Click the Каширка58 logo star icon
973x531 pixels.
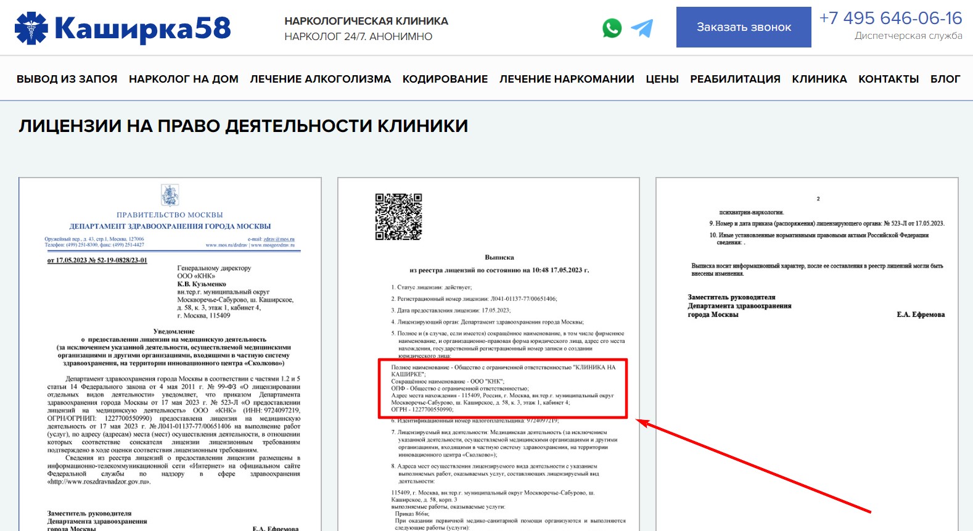(x=31, y=28)
